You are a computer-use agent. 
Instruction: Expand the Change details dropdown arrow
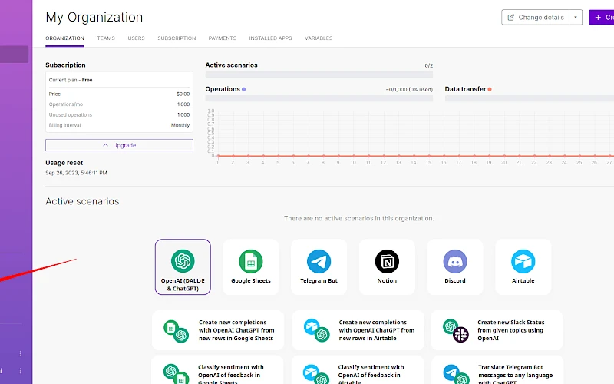click(576, 17)
